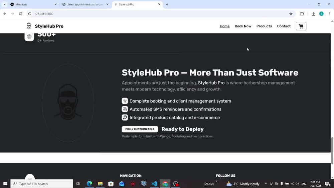Go to the Home nav link
This screenshot has height=188, width=334.
[x=224, y=26]
